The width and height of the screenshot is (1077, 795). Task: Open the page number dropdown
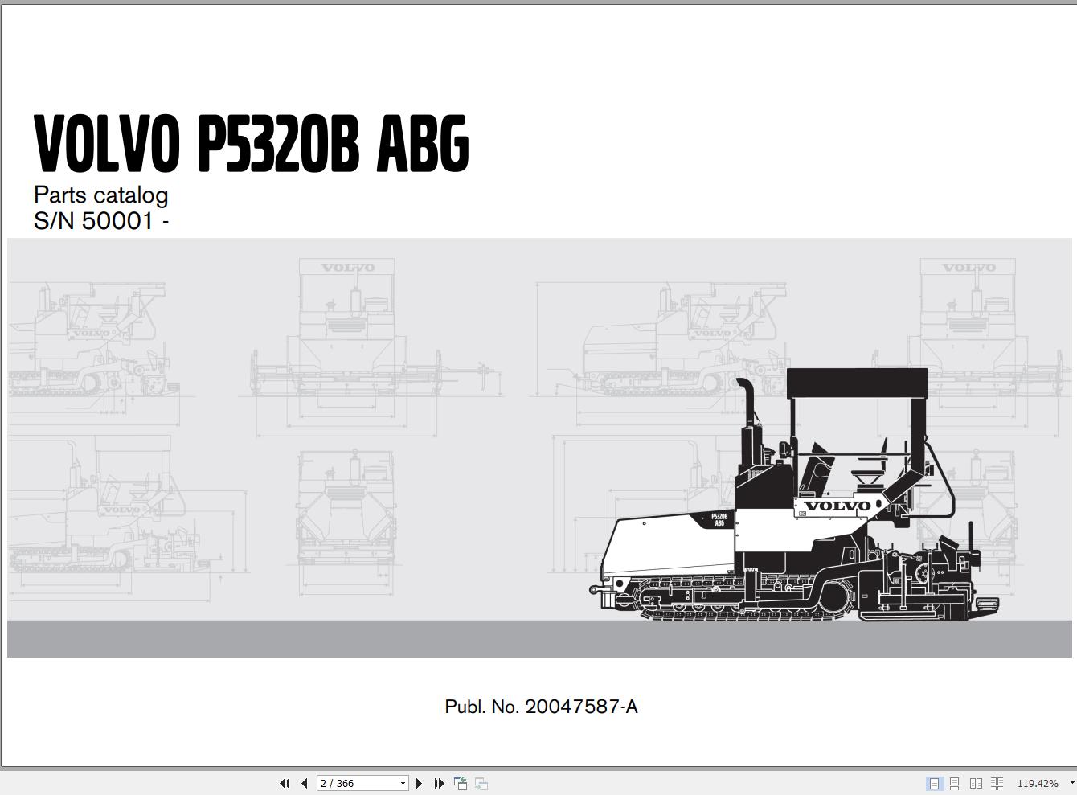tap(403, 783)
